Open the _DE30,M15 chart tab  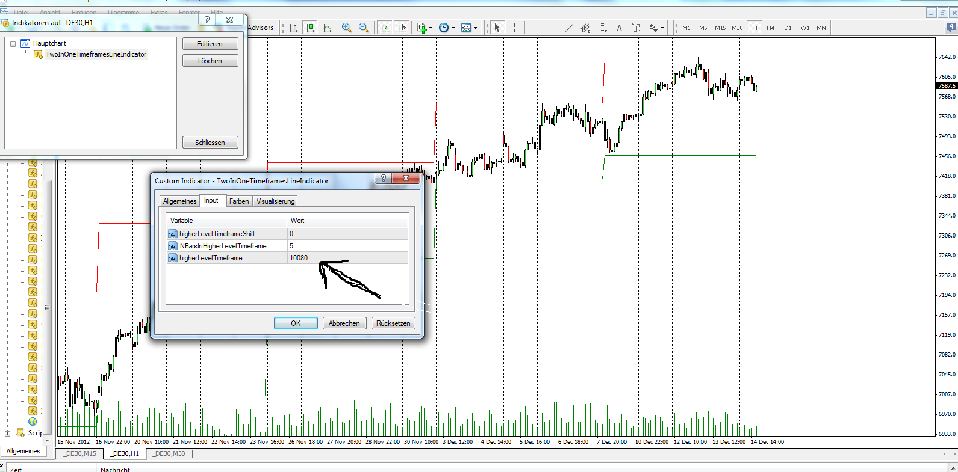point(81,453)
